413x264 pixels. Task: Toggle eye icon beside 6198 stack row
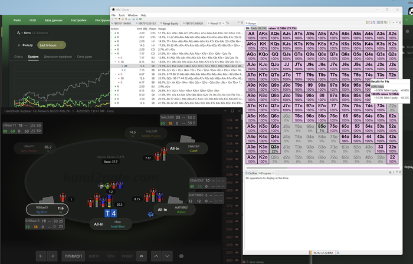click(x=237, y=174)
